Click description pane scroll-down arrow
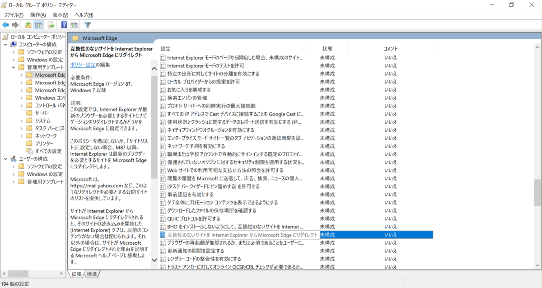542x288 pixels. [154, 260]
